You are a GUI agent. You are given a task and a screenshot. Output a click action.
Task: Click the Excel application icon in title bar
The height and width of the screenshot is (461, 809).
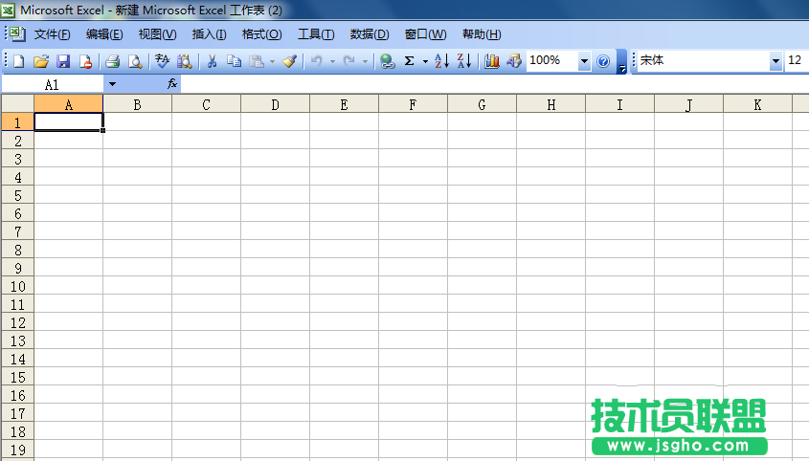[x=8, y=10]
